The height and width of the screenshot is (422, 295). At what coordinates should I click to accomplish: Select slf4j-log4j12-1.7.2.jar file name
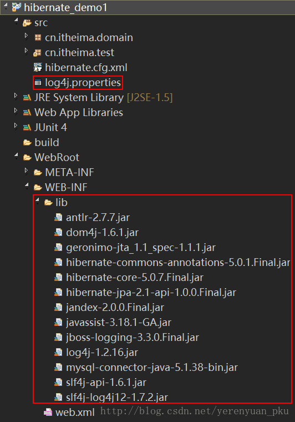(x=117, y=397)
